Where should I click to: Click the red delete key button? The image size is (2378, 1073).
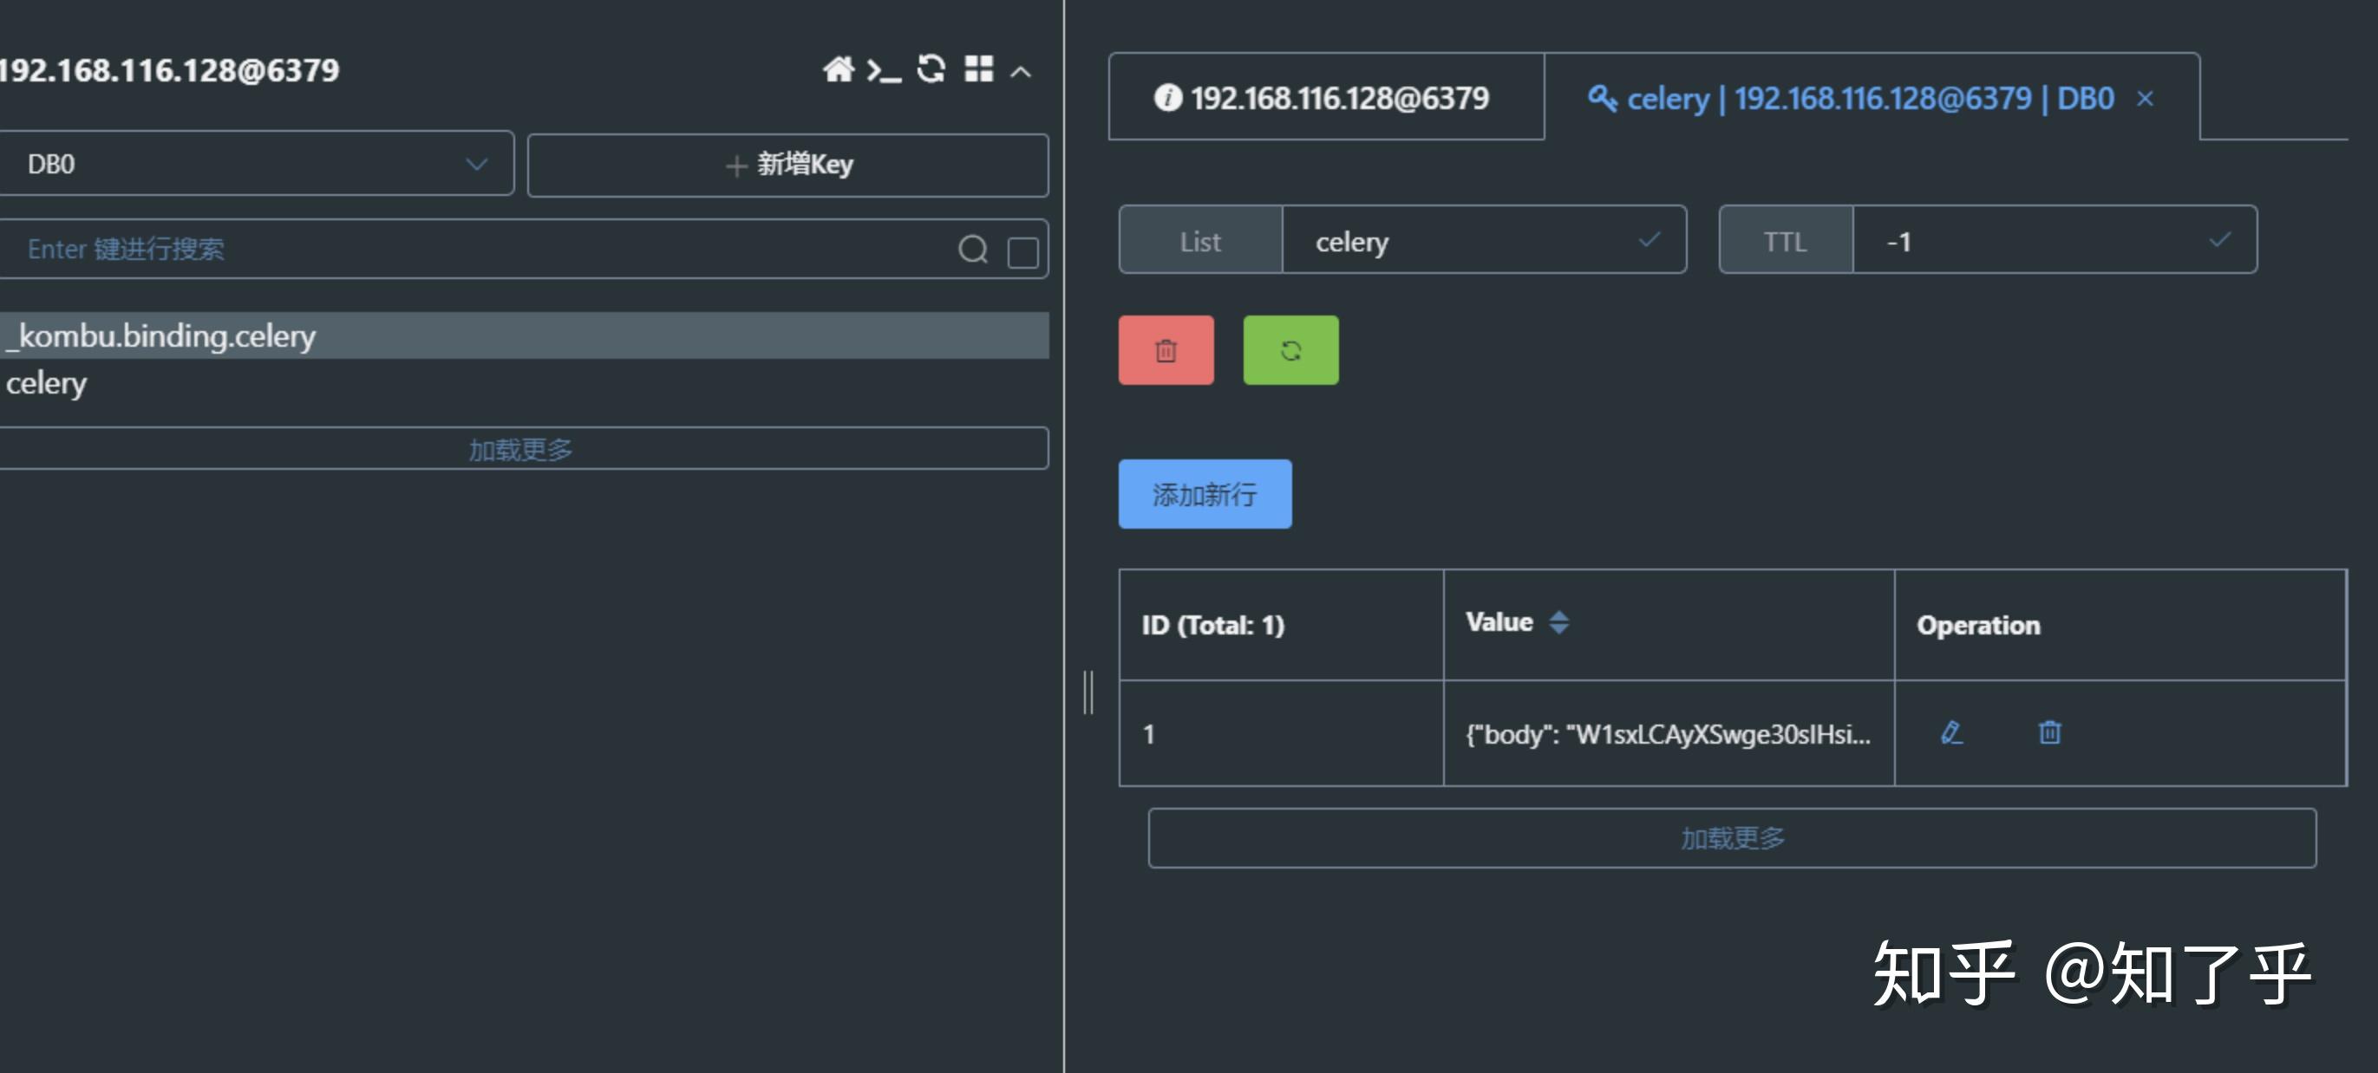click(1165, 349)
